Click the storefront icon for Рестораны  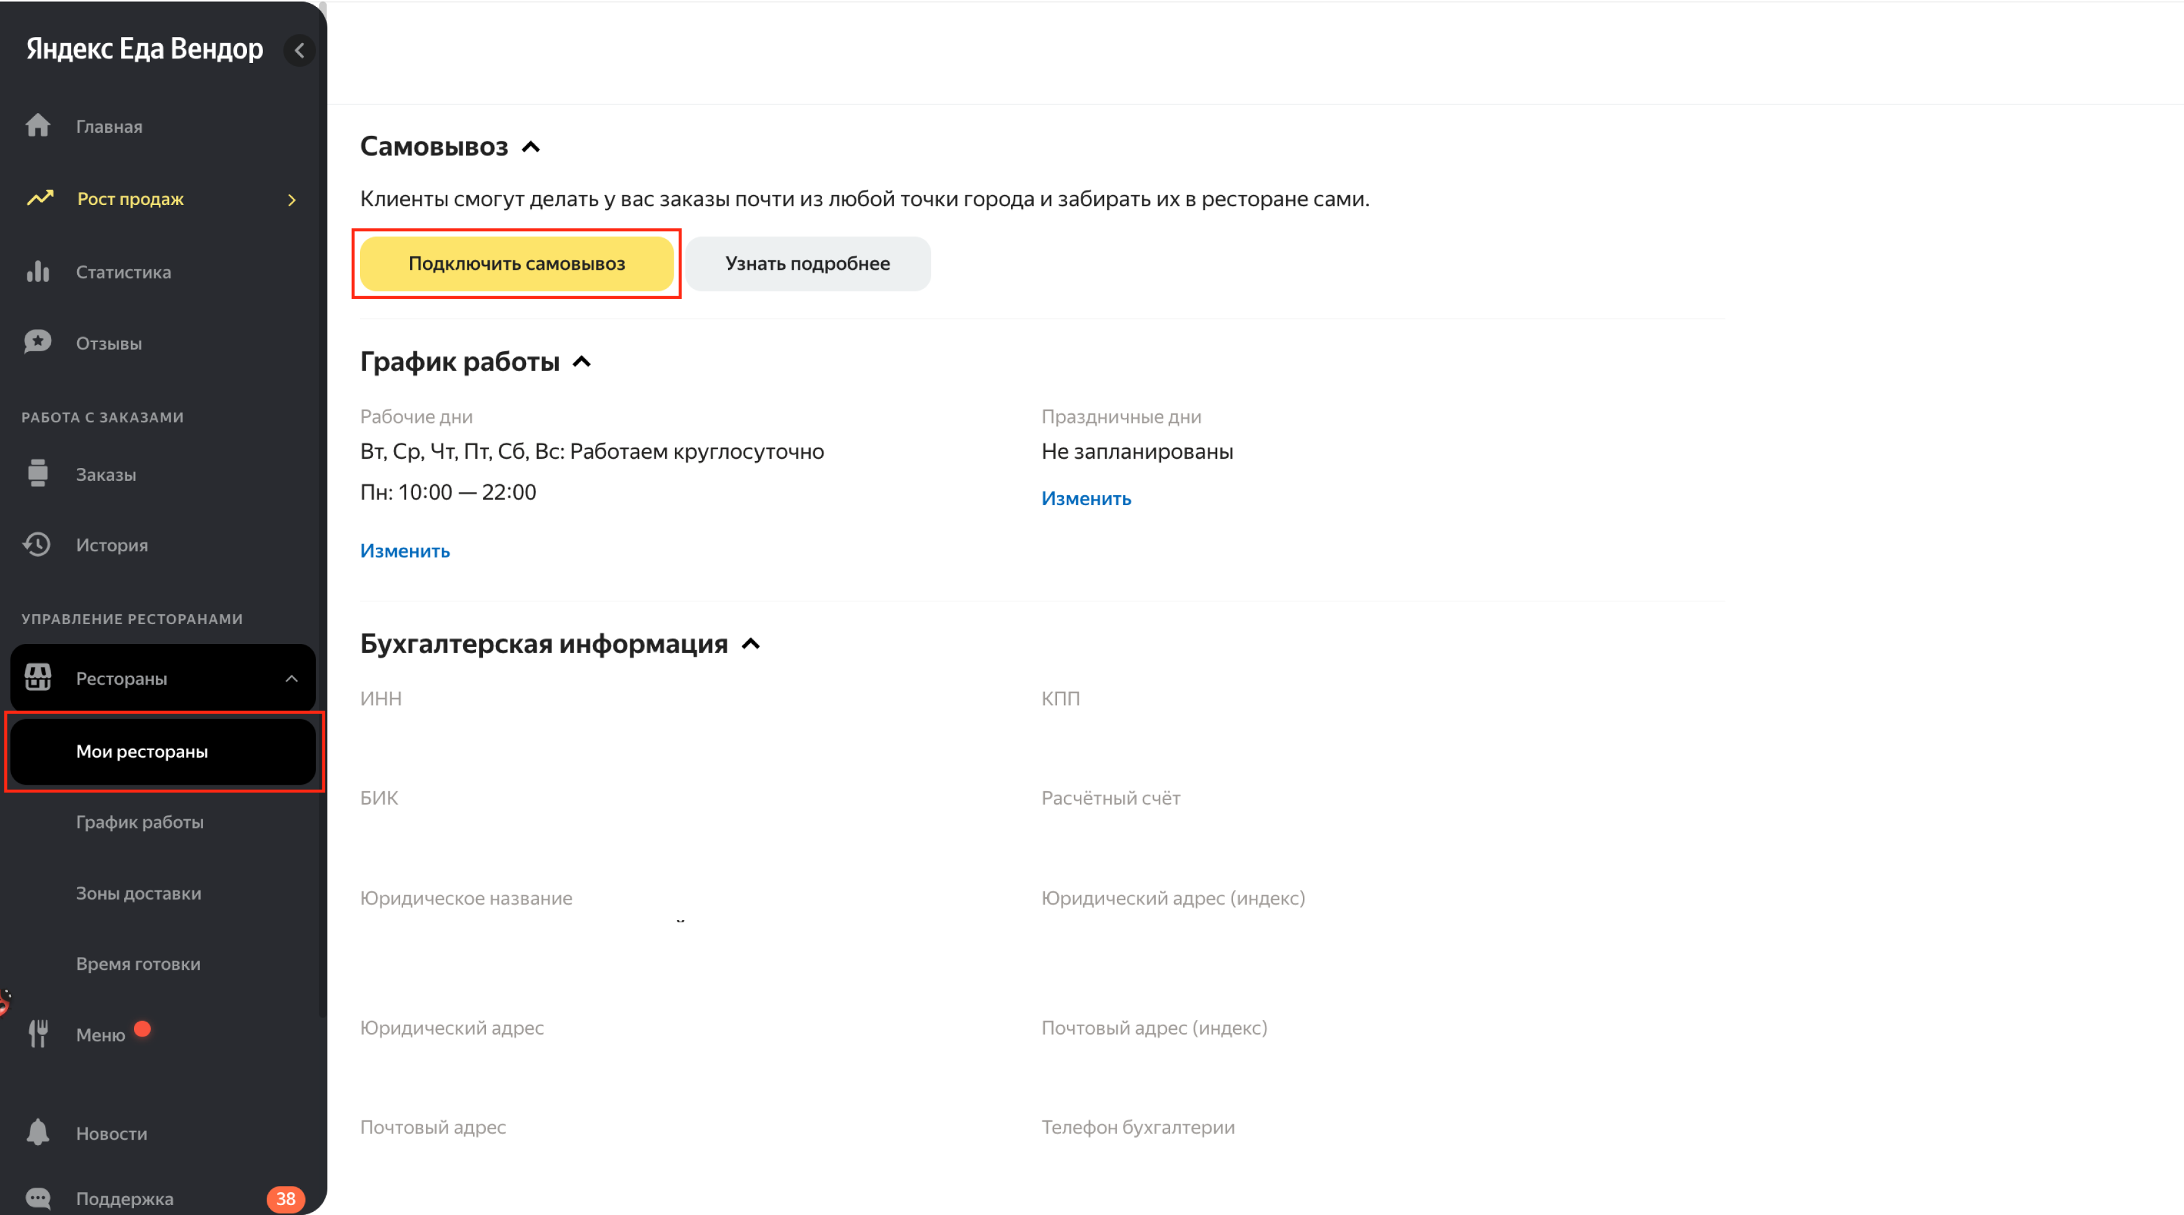tap(38, 677)
